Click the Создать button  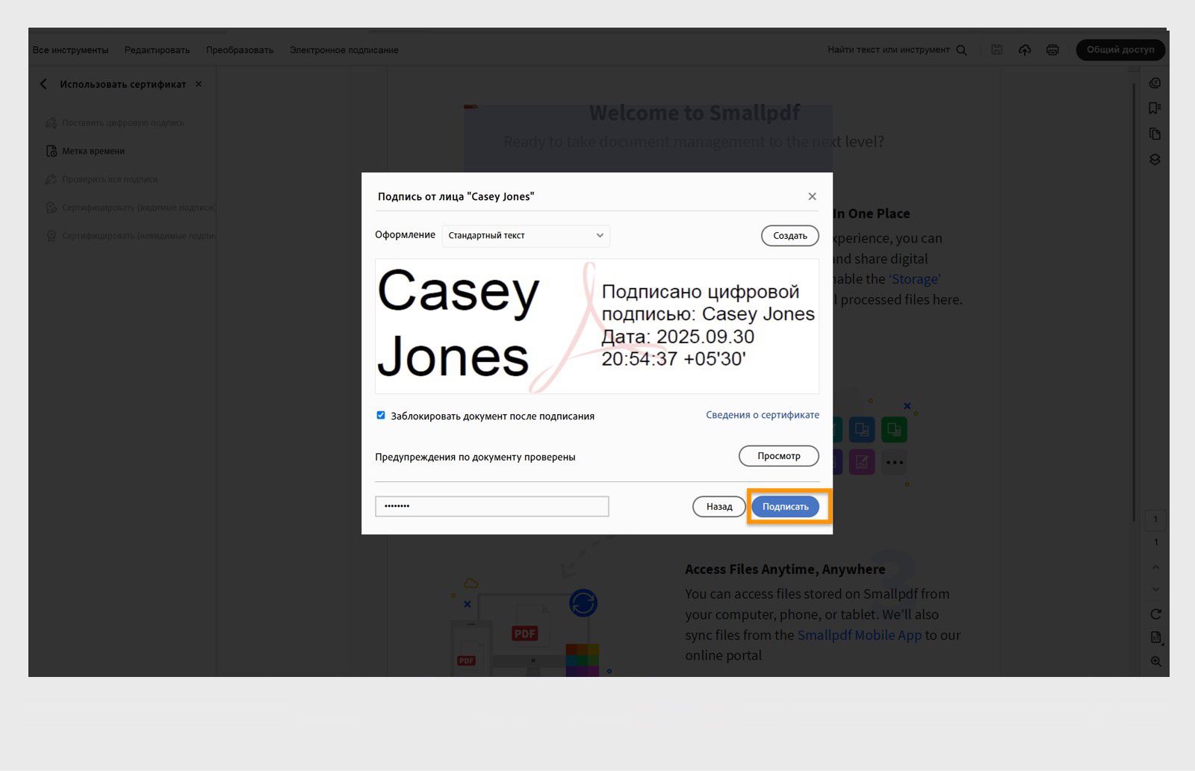coord(790,236)
